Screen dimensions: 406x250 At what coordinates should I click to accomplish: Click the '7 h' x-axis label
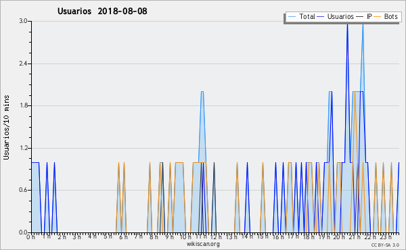138,236
